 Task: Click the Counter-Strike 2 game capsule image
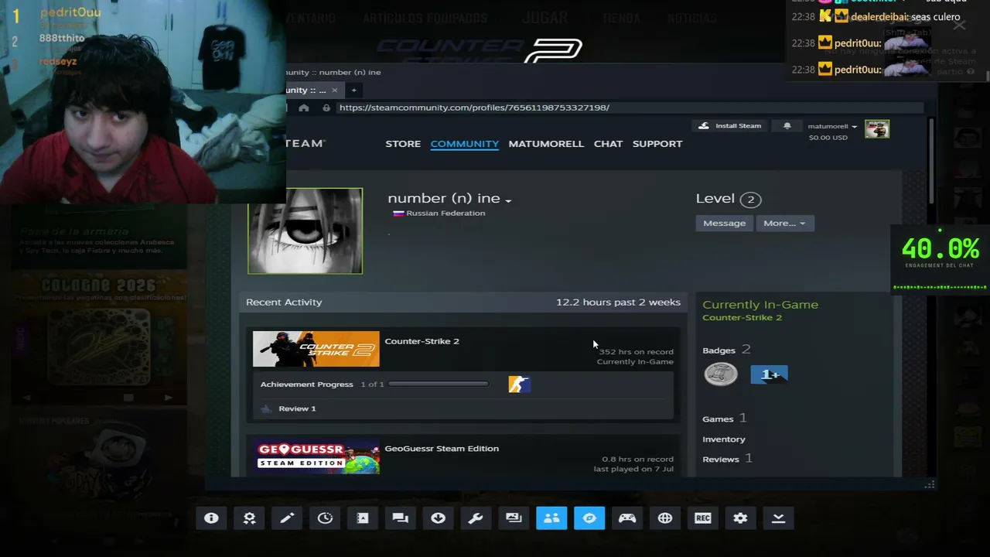click(316, 349)
